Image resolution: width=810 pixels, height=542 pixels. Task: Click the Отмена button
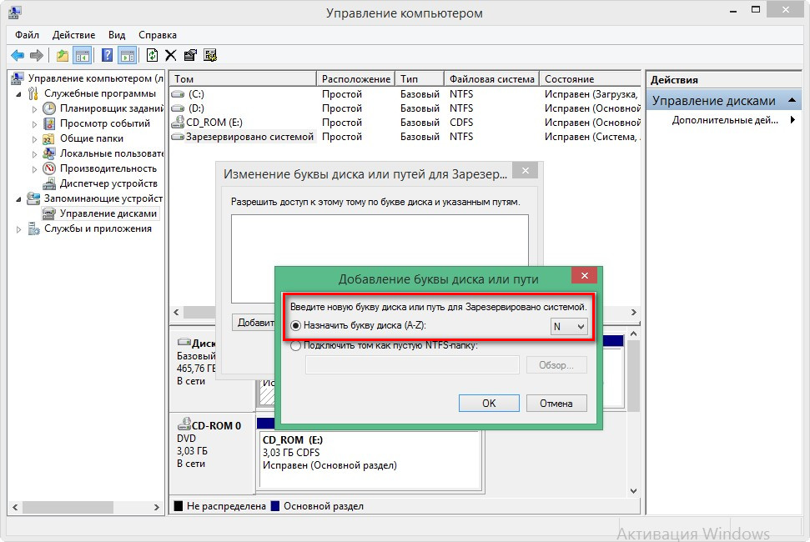click(x=556, y=404)
